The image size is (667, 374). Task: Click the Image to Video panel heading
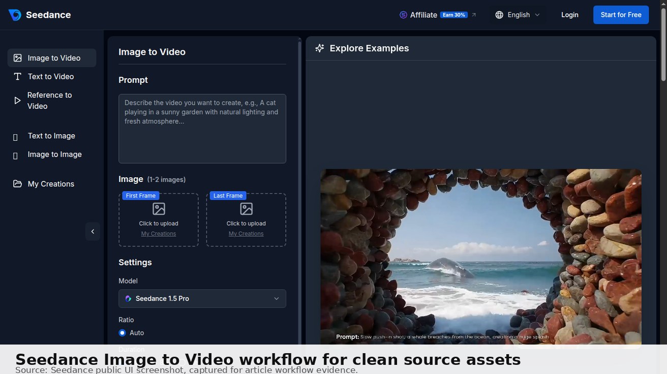coord(152,52)
